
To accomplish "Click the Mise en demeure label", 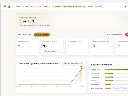I will [97, 88].
